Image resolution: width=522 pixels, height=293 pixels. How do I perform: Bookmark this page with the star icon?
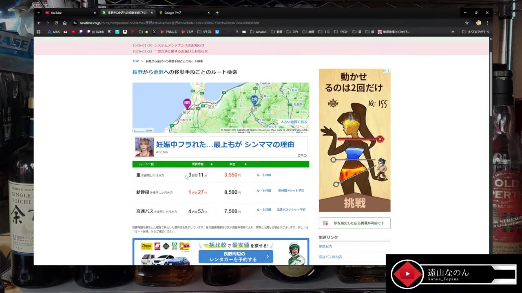tap(467, 23)
